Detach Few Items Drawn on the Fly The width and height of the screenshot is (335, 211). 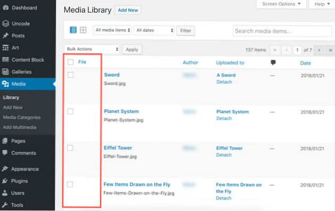[x=224, y=198]
